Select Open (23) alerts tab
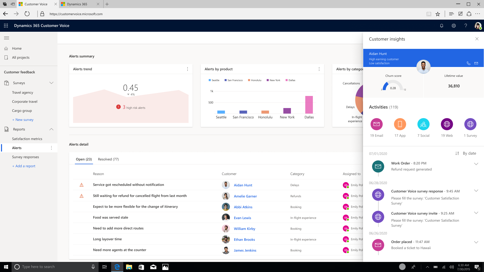This screenshot has width=484, height=272. pyautogui.click(x=84, y=159)
